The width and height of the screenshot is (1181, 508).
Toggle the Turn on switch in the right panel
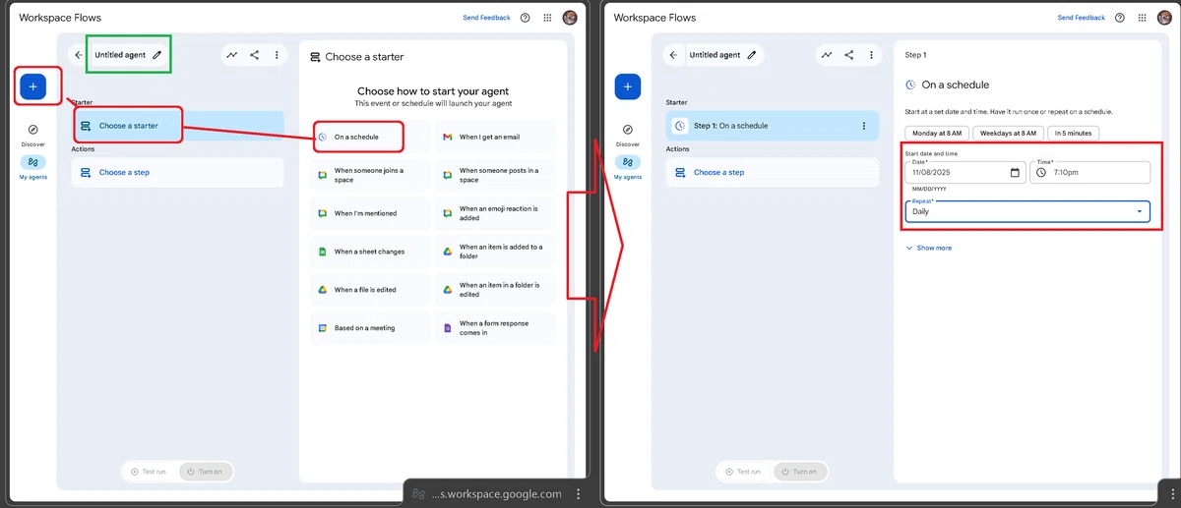(799, 472)
